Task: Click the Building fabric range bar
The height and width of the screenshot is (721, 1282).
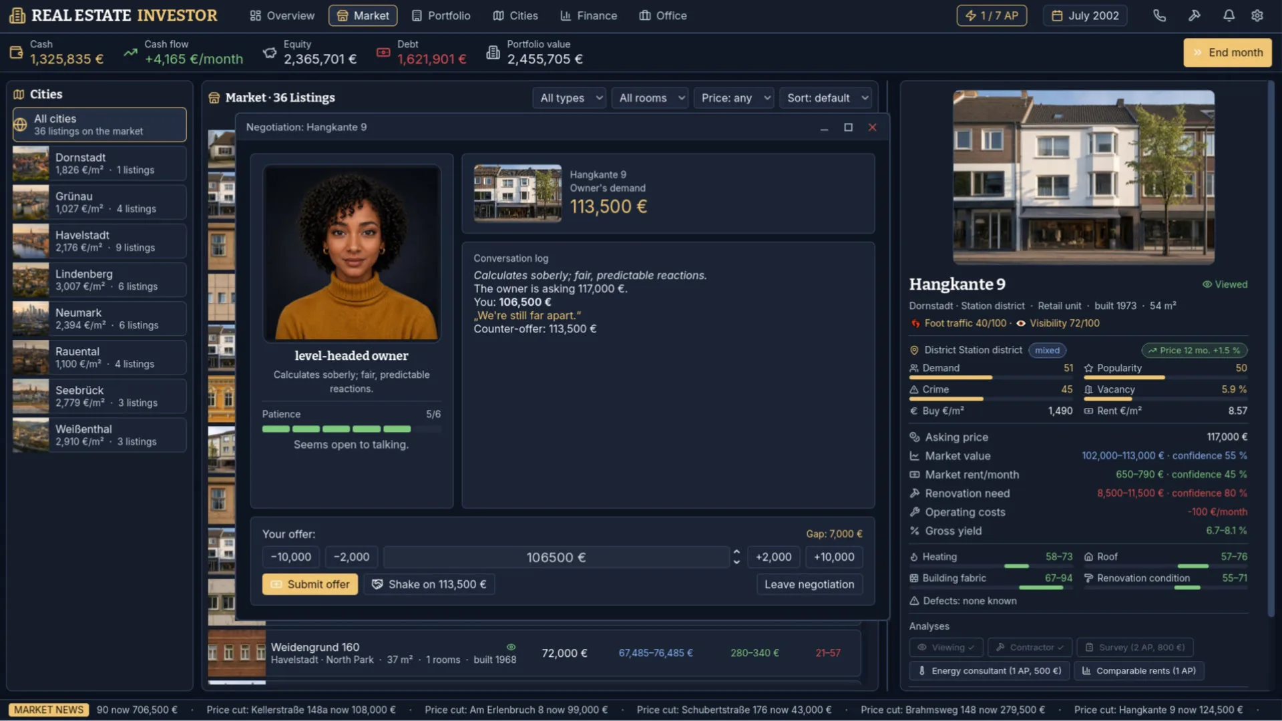Action: 991,587
